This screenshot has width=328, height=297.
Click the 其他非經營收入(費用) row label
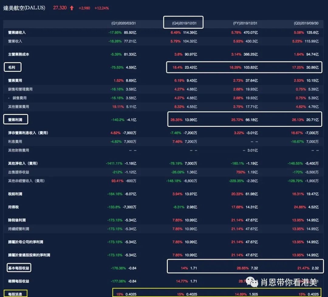point(26,181)
